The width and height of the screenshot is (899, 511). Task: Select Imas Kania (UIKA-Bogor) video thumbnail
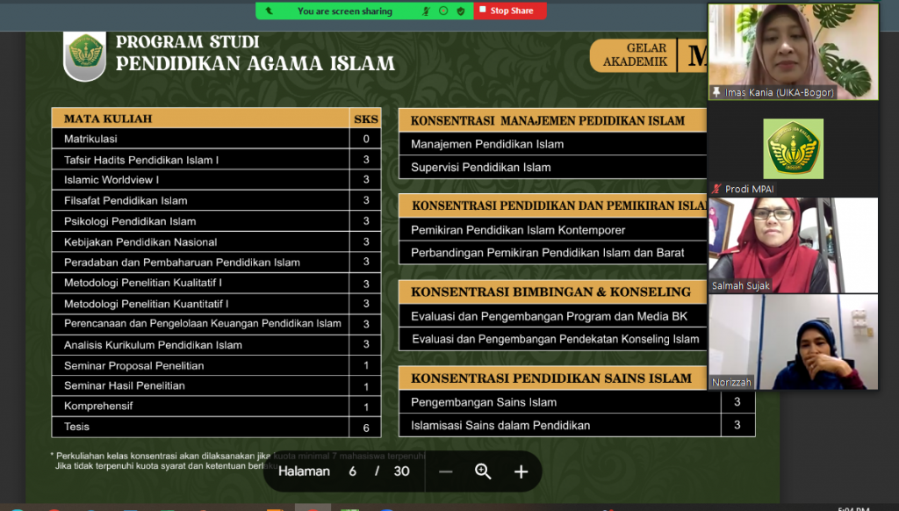point(794,52)
